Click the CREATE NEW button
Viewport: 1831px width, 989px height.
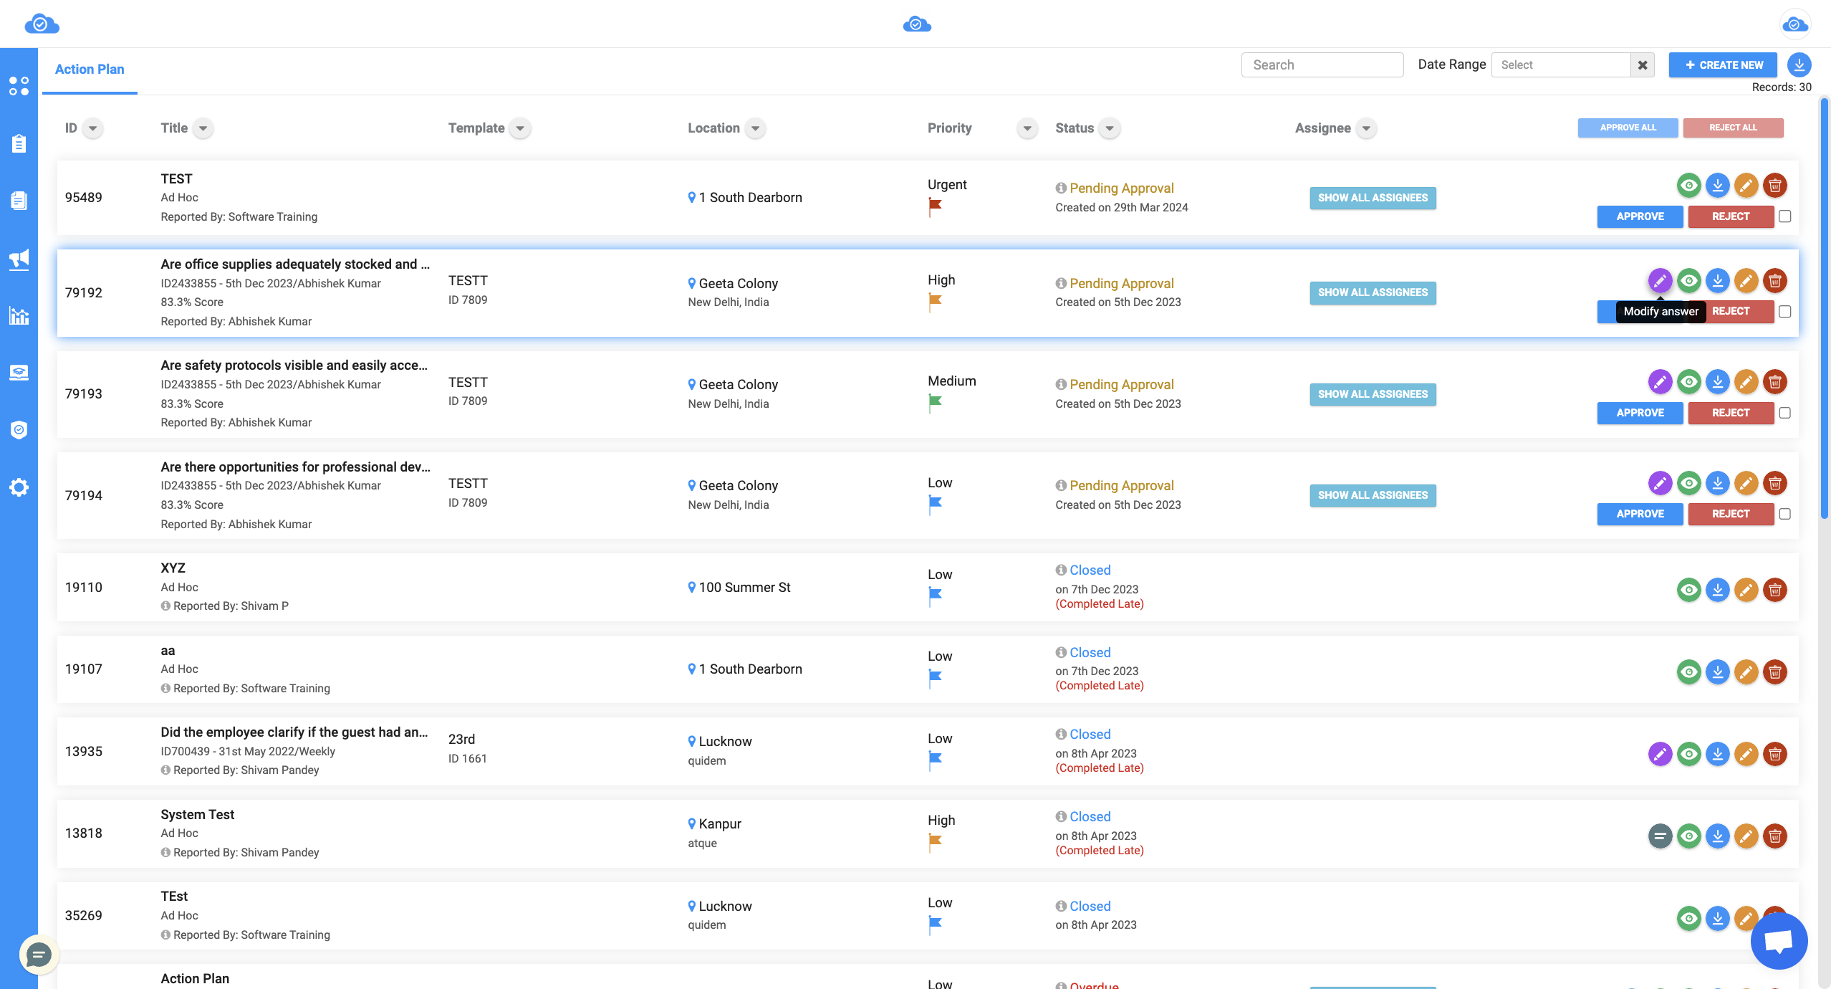1723,64
